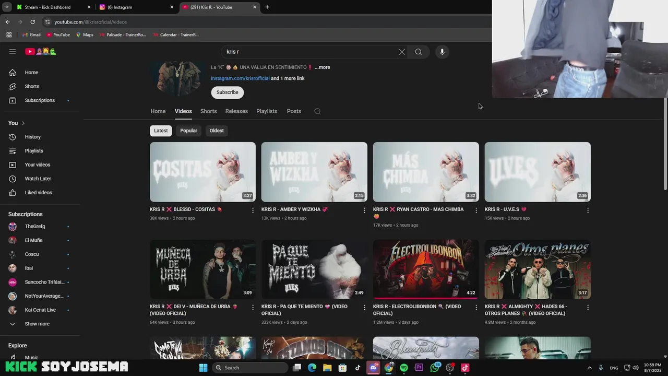Subscribe to the Kris R channel
The width and height of the screenshot is (668, 376).
[227, 92]
